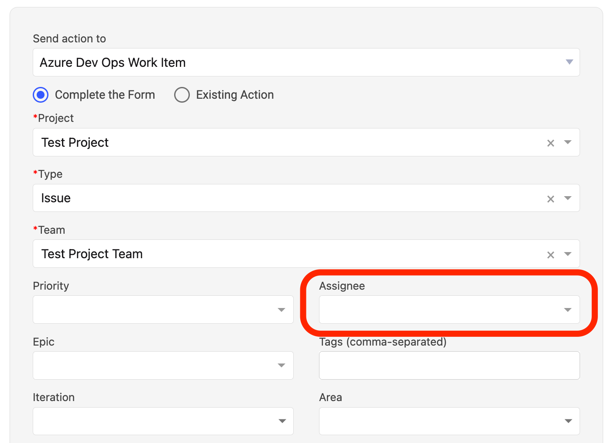
Task: Open the Team dropdown arrow
Action: coord(568,254)
